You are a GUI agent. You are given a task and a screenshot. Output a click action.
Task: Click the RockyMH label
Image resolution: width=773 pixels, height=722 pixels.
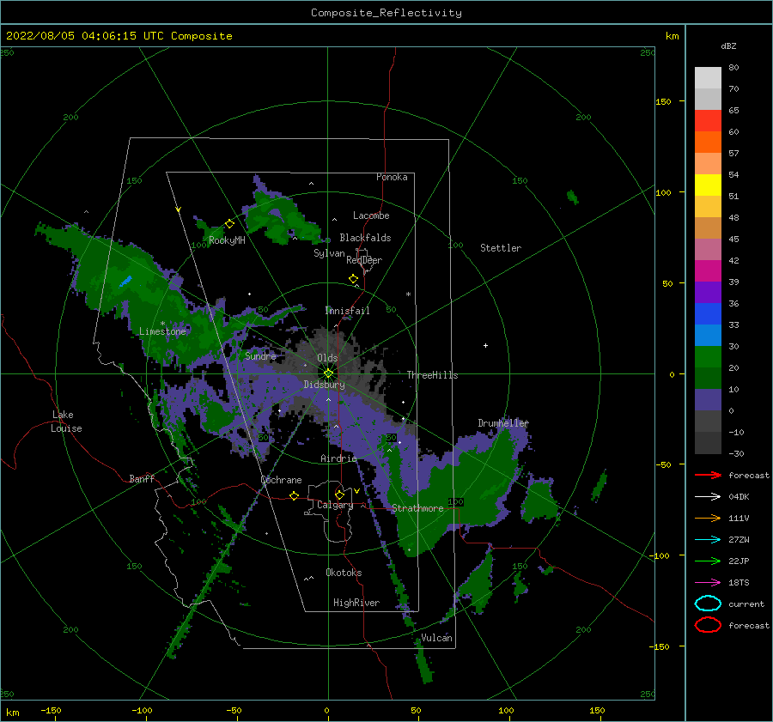pos(227,240)
